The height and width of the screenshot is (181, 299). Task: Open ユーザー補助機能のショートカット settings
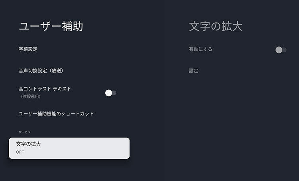coord(56,114)
